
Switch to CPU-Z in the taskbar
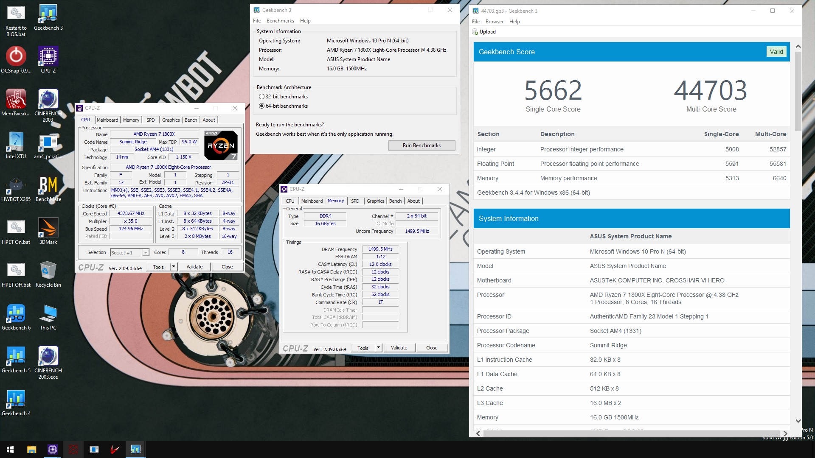(52, 450)
